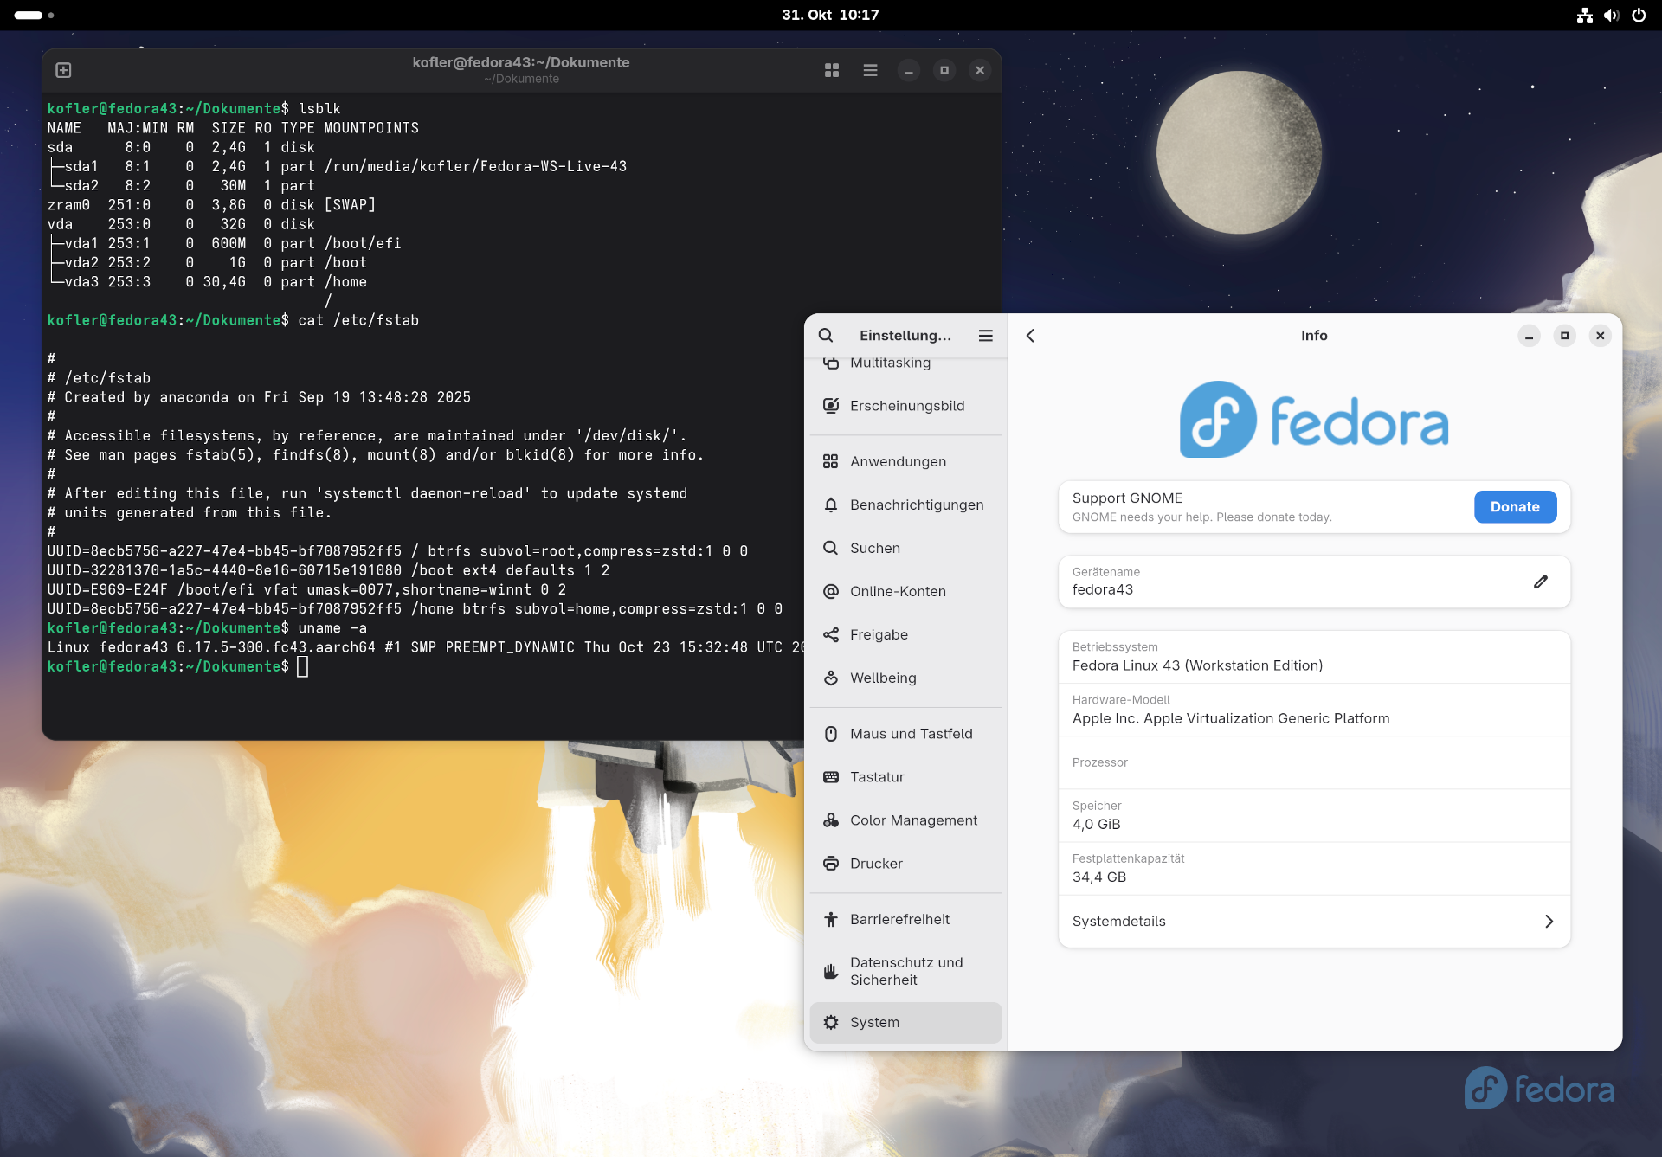Open the Erscheinungsbild settings panel
Screen dimensions: 1662x1157
[x=905, y=406]
